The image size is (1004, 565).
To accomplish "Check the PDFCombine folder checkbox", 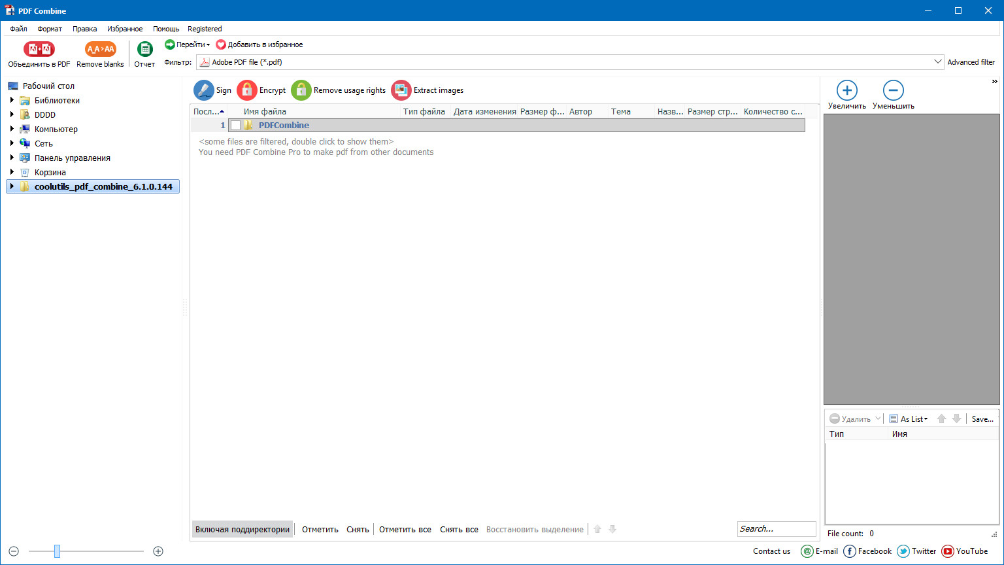I will [x=235, y=126].
